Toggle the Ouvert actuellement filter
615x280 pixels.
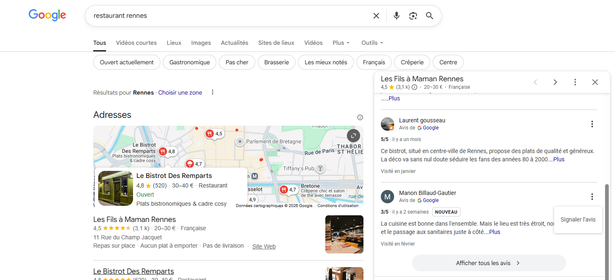point(126,62)
